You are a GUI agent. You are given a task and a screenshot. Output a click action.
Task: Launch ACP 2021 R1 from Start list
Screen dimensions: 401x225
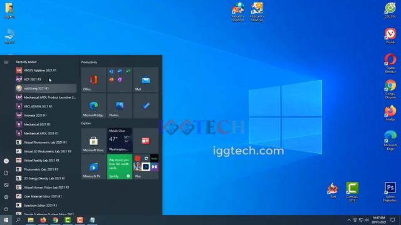point(46,79)
